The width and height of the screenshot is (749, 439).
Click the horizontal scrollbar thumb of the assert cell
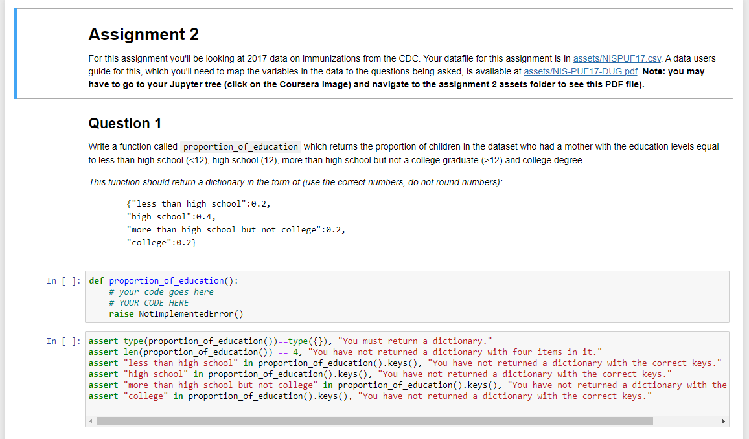point(374,421)
